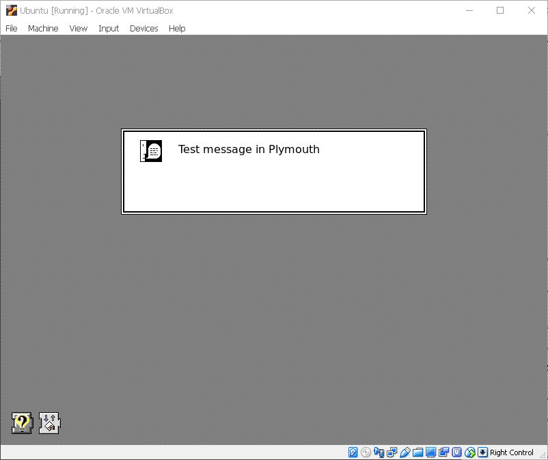Open the File menu
The height and width of the screenshot is (460, 548).
pyautogui.click(x=11, y=28)
